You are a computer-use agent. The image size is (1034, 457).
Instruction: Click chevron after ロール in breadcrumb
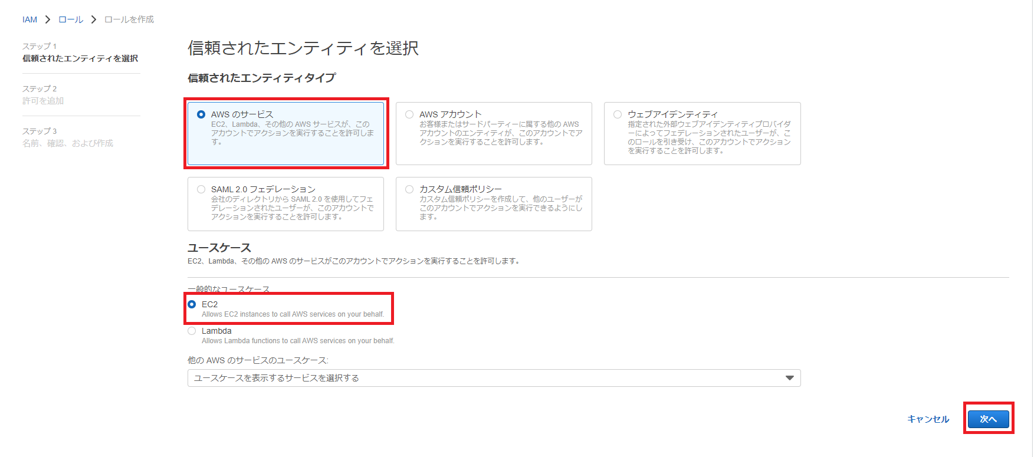[x=94, y=19]
